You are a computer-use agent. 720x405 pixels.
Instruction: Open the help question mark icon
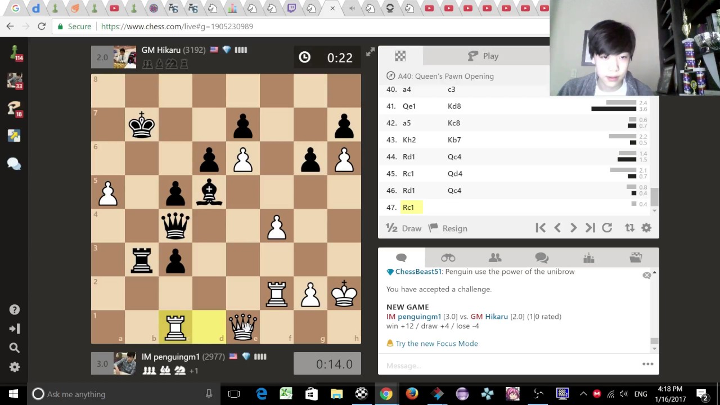click(x=15, y=310)
